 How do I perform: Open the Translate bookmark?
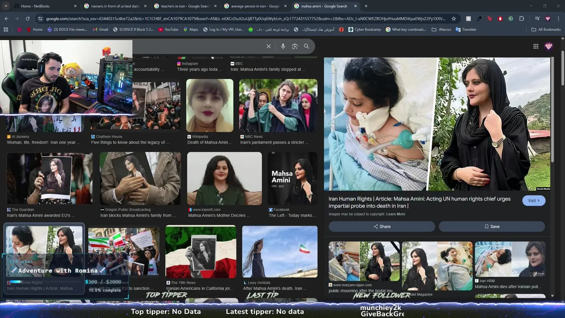(x=466, y=30)
